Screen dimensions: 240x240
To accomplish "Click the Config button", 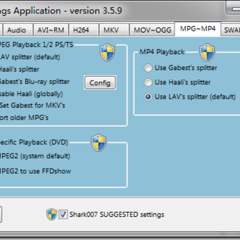I will 100,83.
